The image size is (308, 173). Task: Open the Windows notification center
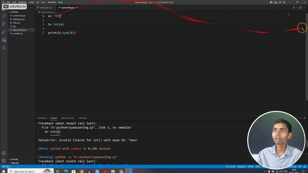(303, 171)
